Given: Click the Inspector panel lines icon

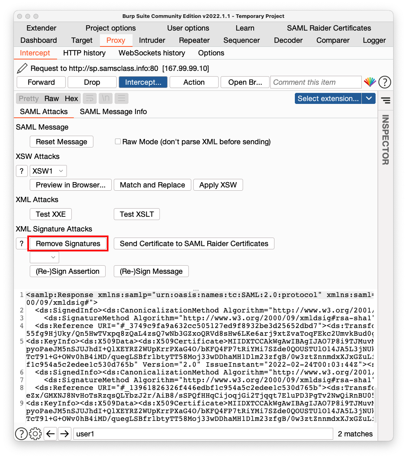Looking at the screenshot, I should pos(386,101).
